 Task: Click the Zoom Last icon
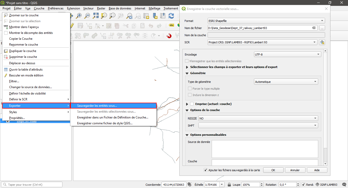pyautogui.click(x=130, y=16)
